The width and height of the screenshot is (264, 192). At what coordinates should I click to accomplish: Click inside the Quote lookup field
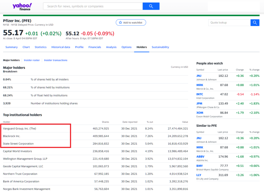pyautogui.click(x=229, y=22)
